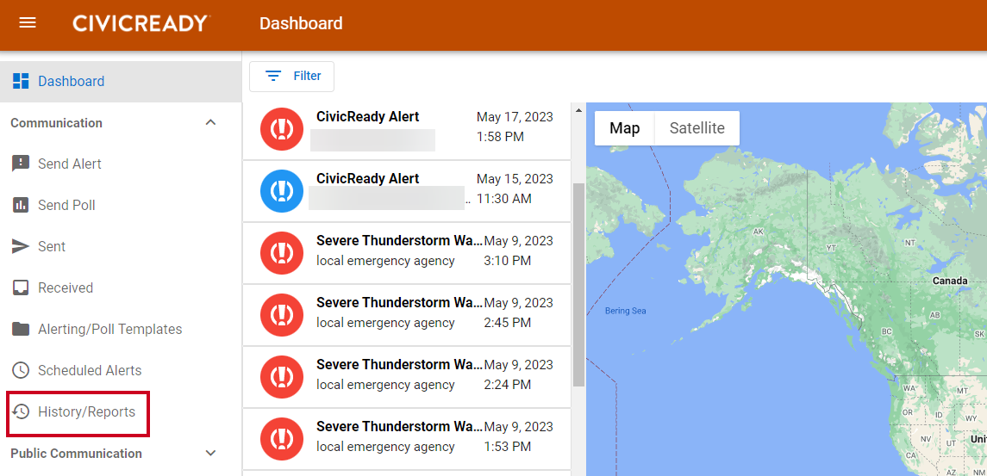
Task: Click the Dashboard grid icon in the sidebar
Action: point(21,81)
